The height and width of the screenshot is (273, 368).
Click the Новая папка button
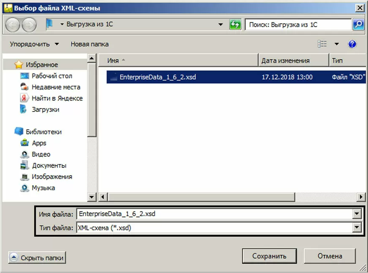[x=90, y=44]
